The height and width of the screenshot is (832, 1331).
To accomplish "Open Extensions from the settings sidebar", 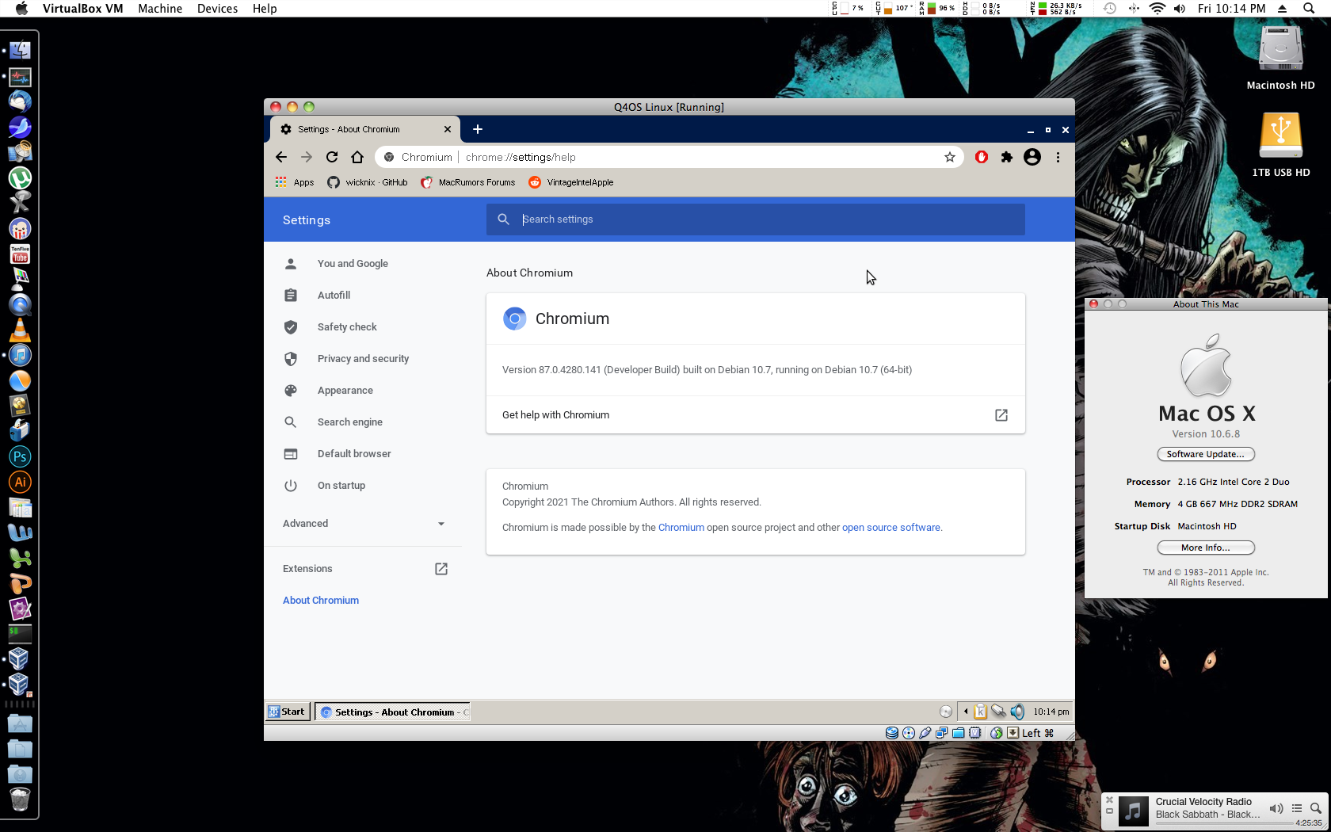I will click(364, 569).
